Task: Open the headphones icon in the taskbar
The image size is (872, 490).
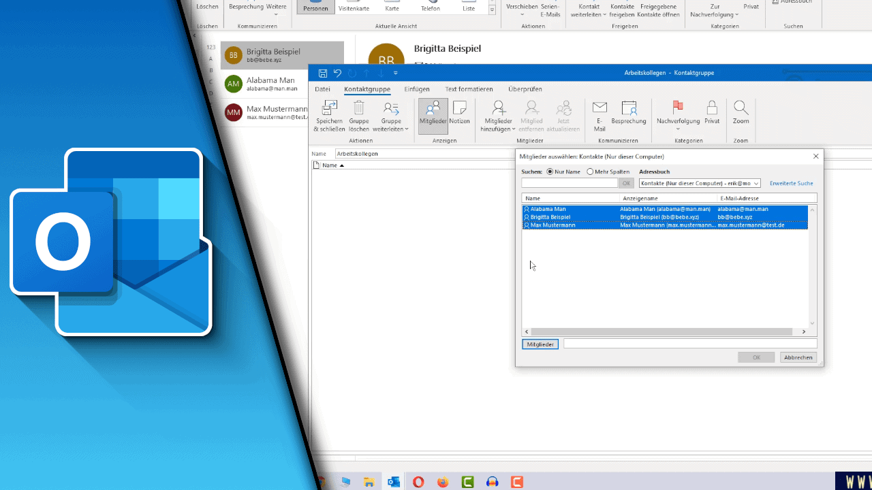Action: (492, 482)
